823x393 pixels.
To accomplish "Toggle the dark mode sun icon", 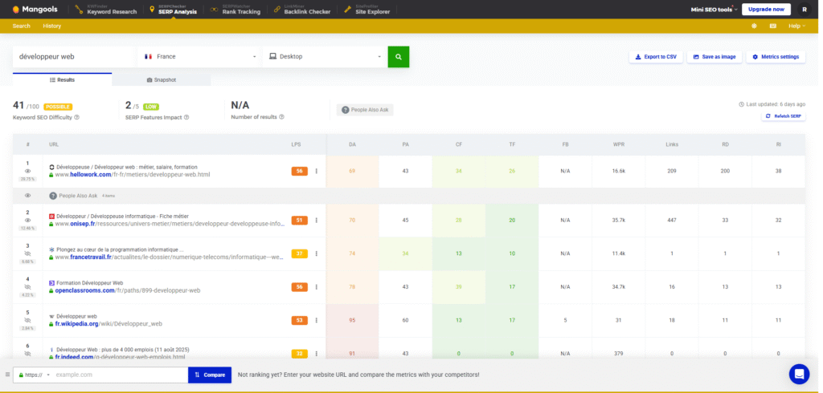I will [x=754, y=26].
